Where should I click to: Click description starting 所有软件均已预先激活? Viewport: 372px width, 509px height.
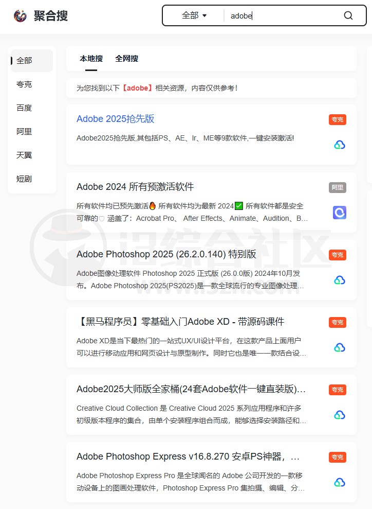click(192, 213)
